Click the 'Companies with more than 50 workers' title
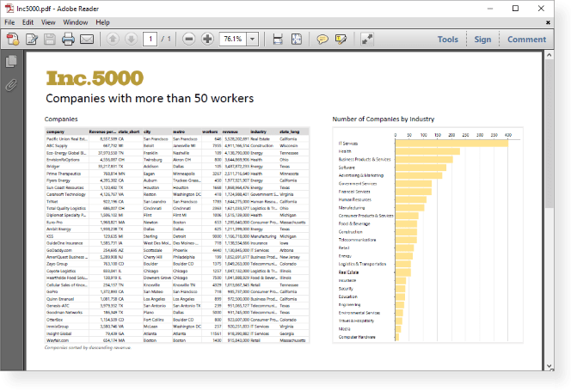Image resolution: width=571 pixels, height=391 pixels. [150, 98]
